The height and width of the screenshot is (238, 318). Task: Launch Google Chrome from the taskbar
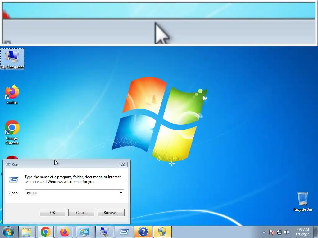click(x=45, y=232)
